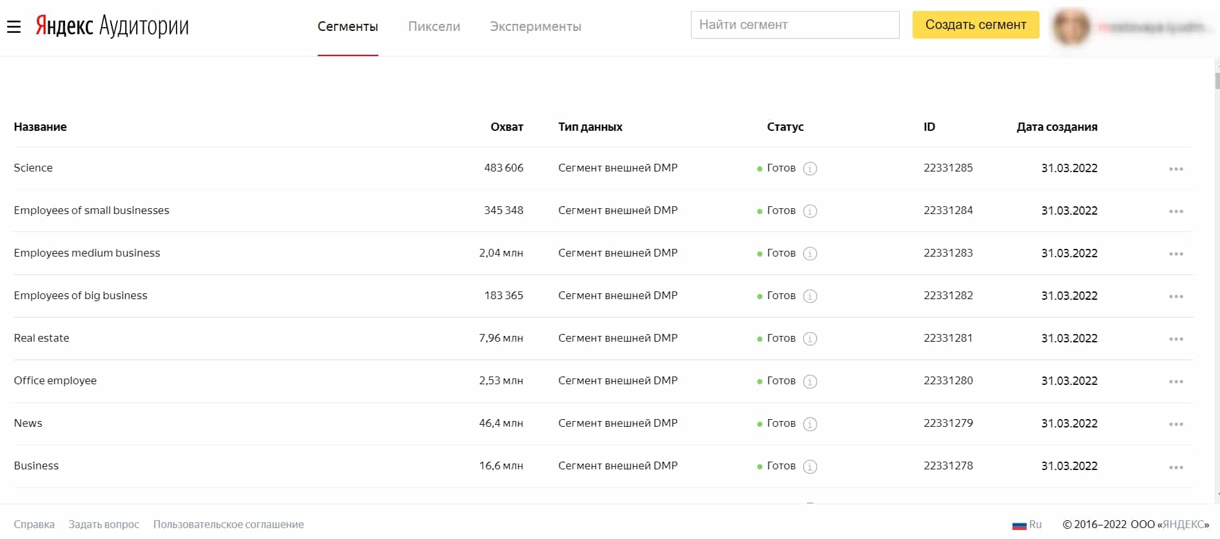
Task: Click the Задать вопрос footer link
Action: 104,524
